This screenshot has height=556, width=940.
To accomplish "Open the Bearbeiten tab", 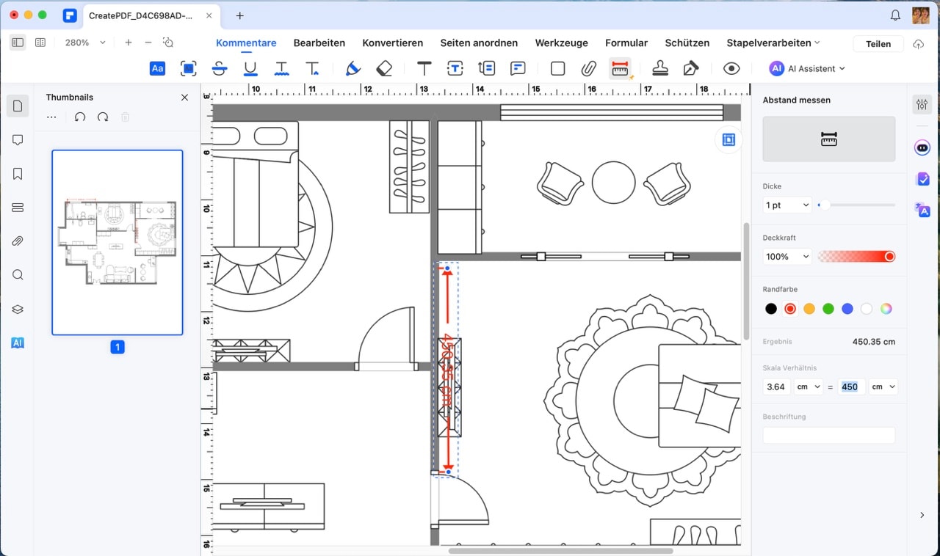I will coord(319,43).
